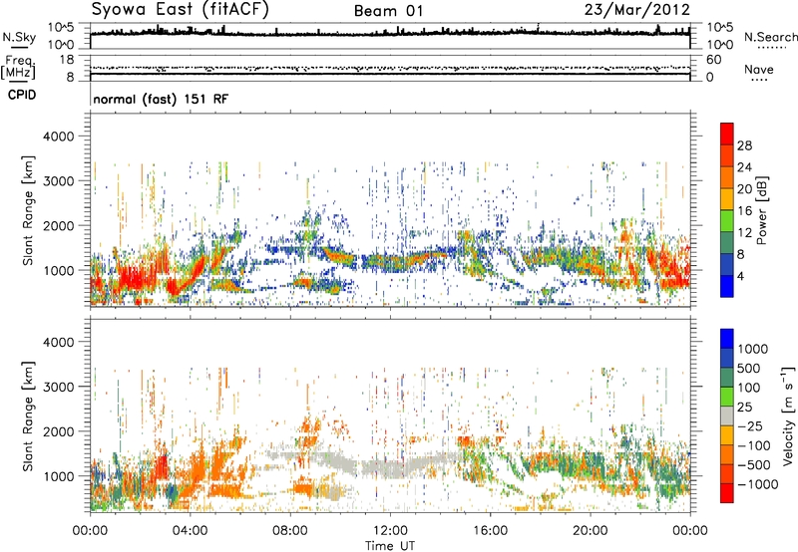
Task: Click the '12:00' time tick label
Action: [x=390, y=531]
